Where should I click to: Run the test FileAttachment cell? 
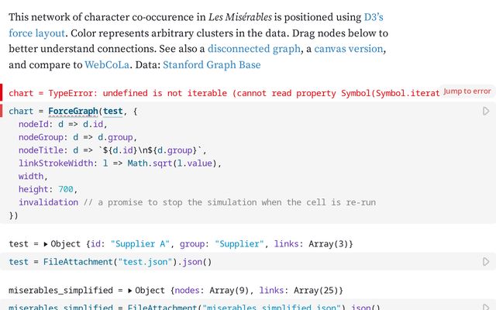(x=486, y=262)
